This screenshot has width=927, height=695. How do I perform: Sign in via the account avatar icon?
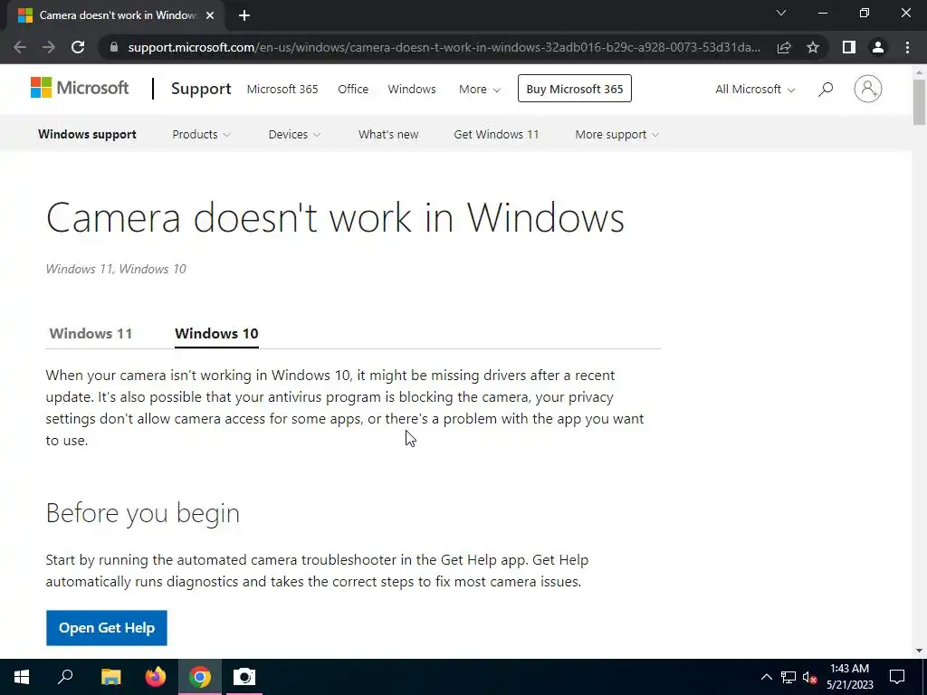(x=868, y=89)
